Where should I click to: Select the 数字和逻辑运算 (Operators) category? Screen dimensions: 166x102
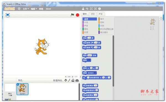[x=106, y=29]
